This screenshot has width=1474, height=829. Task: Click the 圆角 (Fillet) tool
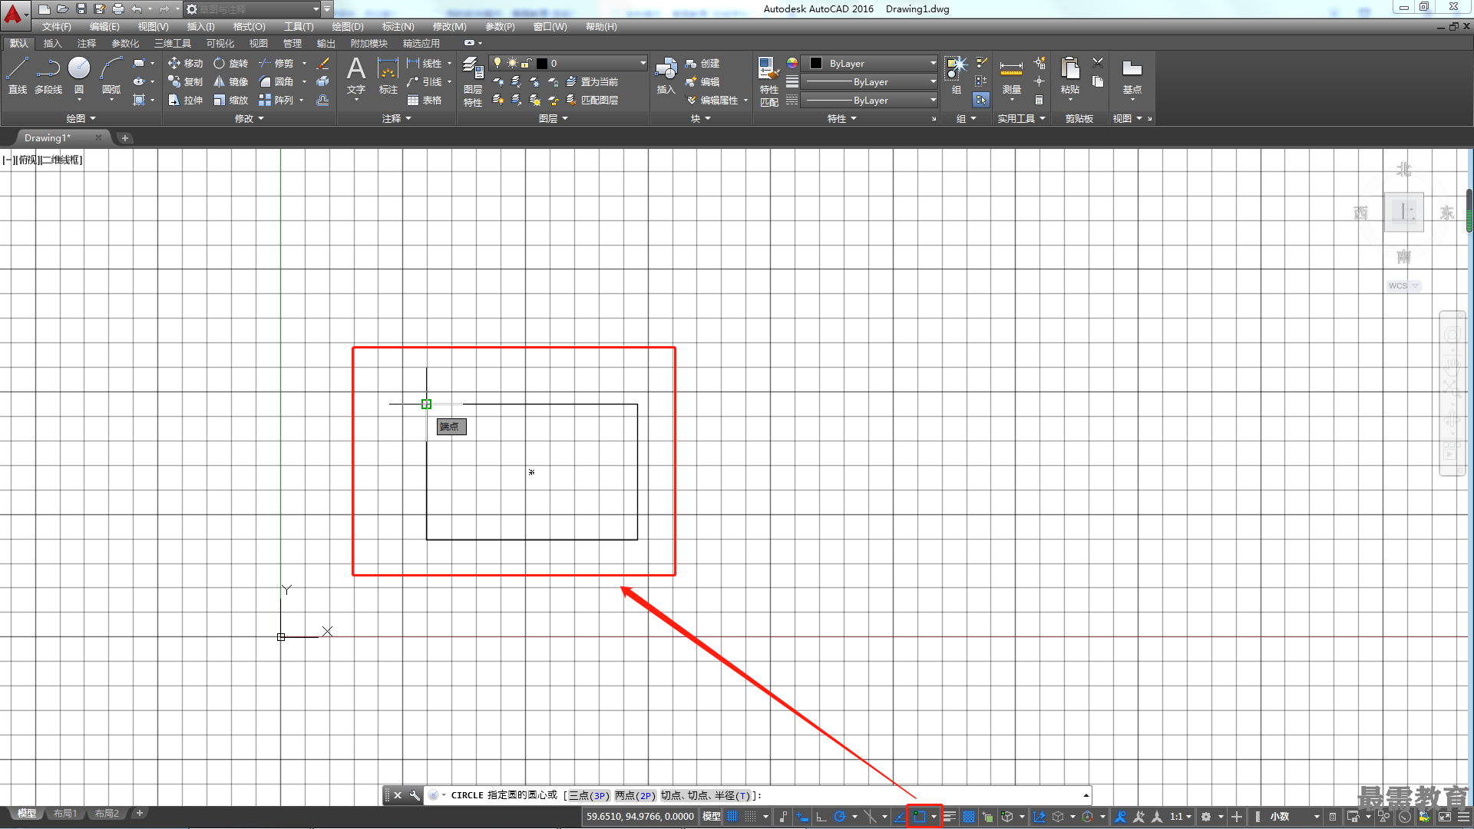276,82
